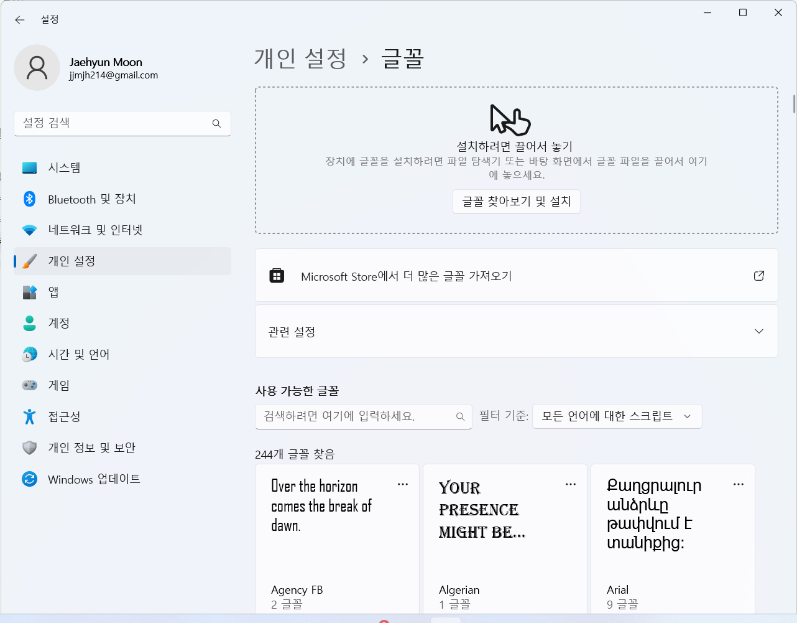
Task: Expand the 관련 설정 section
Action: pos(758,331)
